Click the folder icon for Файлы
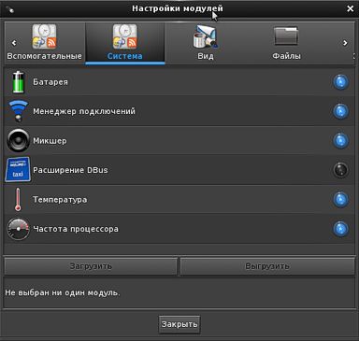 click(286, 36)
